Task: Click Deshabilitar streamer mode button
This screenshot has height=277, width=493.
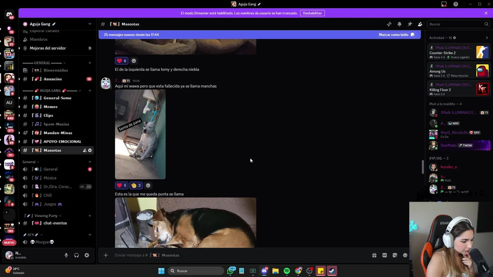Action: [x=312, y=13]
